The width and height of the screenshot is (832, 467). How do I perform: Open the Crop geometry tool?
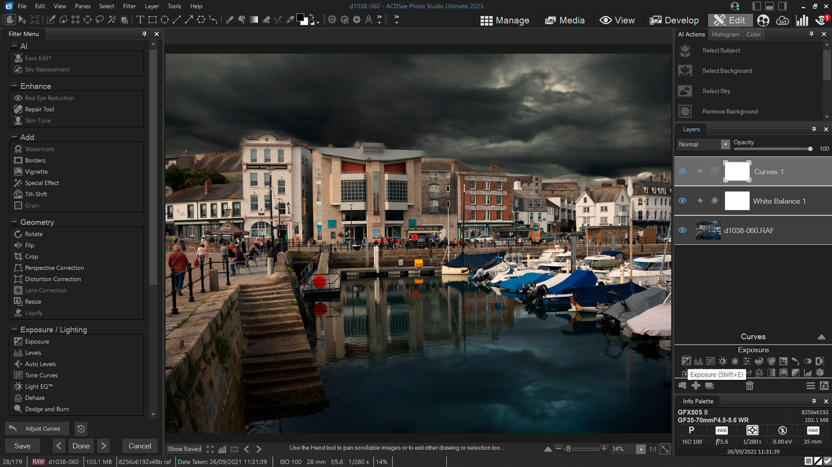click(31, 256)
